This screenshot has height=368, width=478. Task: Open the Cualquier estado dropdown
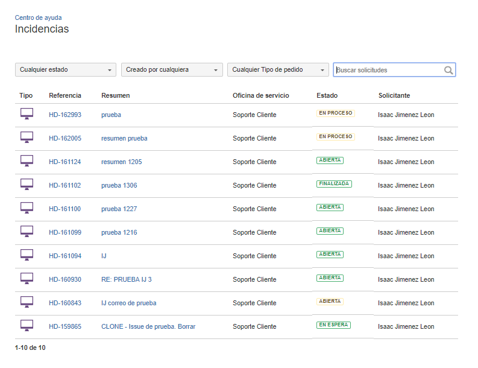coord(66,70)
